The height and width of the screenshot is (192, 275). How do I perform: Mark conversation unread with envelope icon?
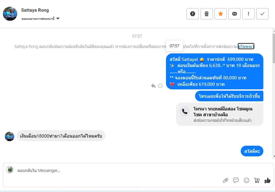click(235, 14)
